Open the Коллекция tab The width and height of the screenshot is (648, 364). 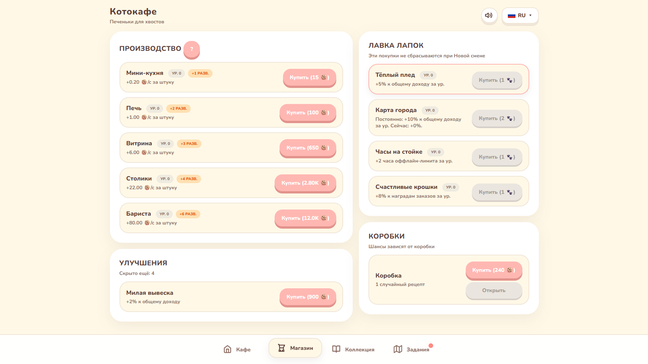click(353, 349)
